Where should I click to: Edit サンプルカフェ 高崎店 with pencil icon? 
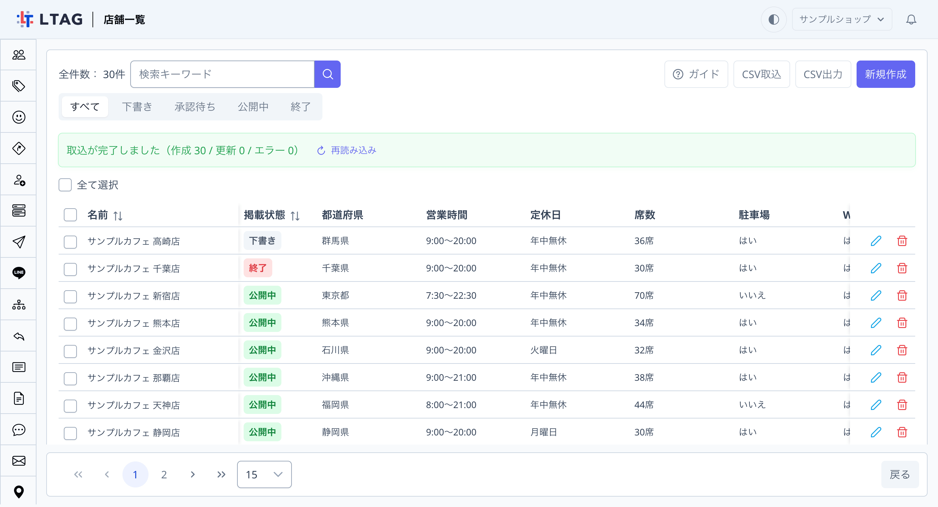tap(876, 240)
